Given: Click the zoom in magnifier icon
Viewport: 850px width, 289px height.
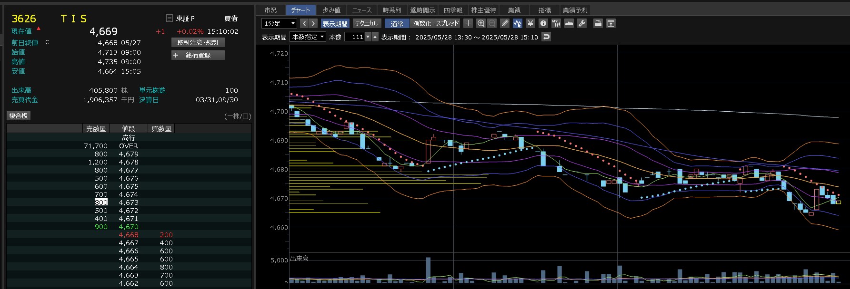Looking at the screenshot, I should tap(481, 23).
